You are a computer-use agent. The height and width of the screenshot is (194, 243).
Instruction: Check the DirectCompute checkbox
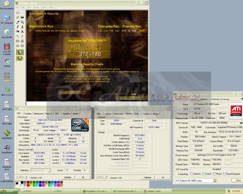[224, 174]
